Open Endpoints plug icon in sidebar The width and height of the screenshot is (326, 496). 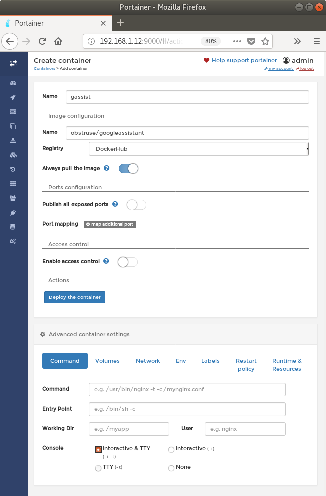point(13,213)
